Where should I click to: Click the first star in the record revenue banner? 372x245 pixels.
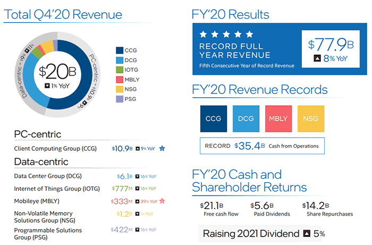tap(203, 35)
